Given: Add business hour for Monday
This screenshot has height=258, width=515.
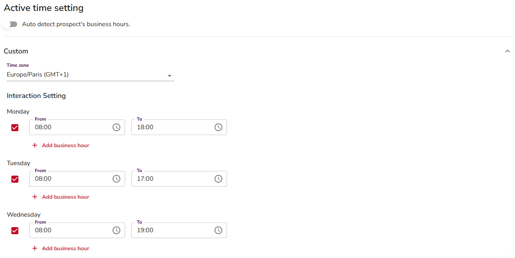Looking at the screenshot, I should (65, 145).
